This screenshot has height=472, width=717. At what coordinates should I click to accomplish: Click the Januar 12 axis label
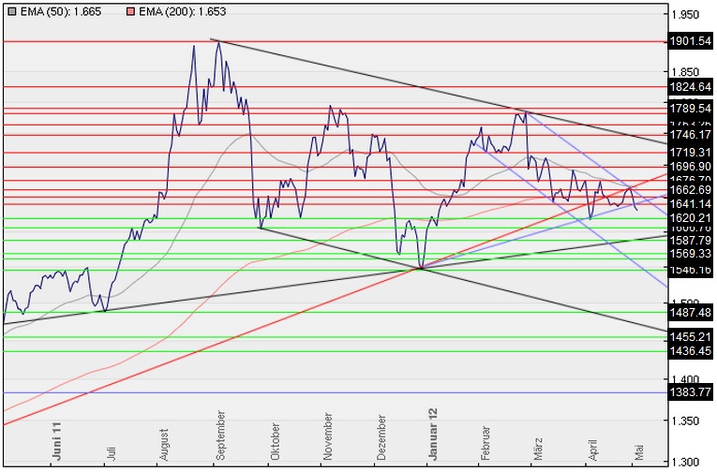tap(434, 435)
